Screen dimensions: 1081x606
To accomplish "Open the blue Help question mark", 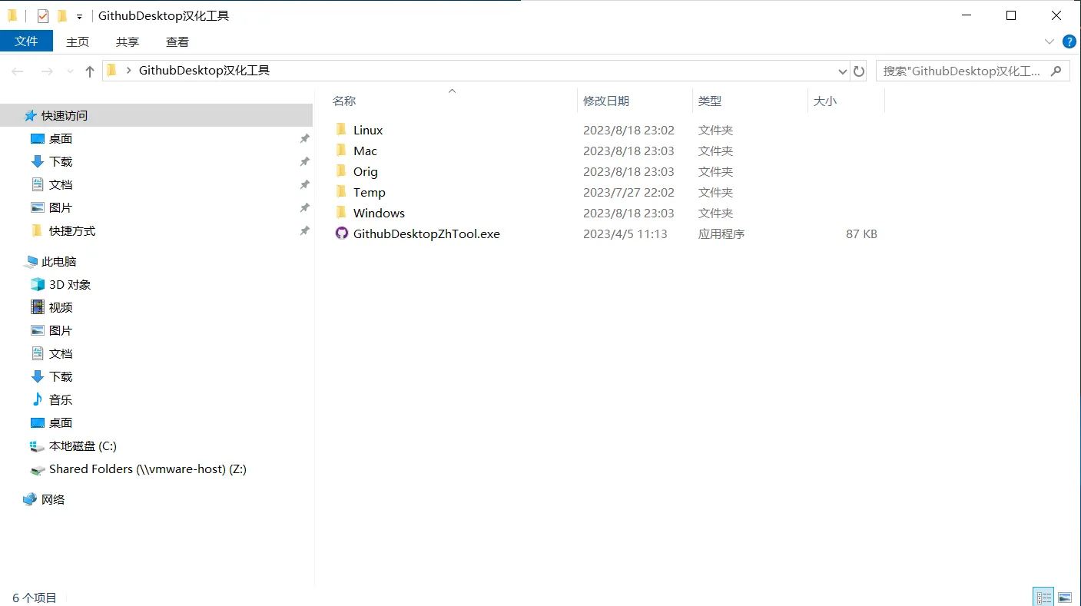I will [x=1068, y=41].
